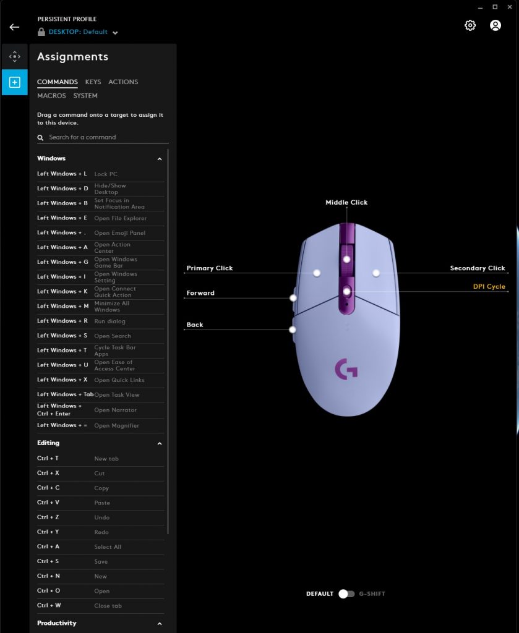Viewport: 519px width, 633px height.
Task: Select the Back side button dot
Action: click(293, 330)
